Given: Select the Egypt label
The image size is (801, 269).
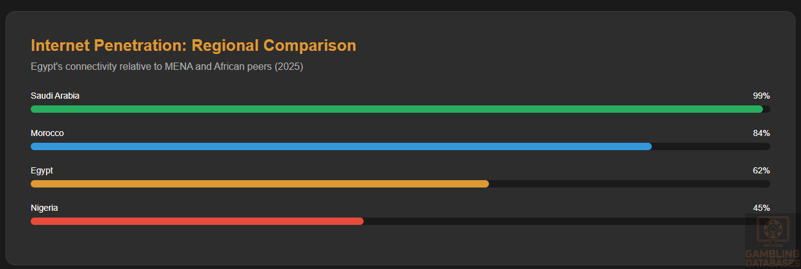Looking at the screenshot, I should (42, 170).
